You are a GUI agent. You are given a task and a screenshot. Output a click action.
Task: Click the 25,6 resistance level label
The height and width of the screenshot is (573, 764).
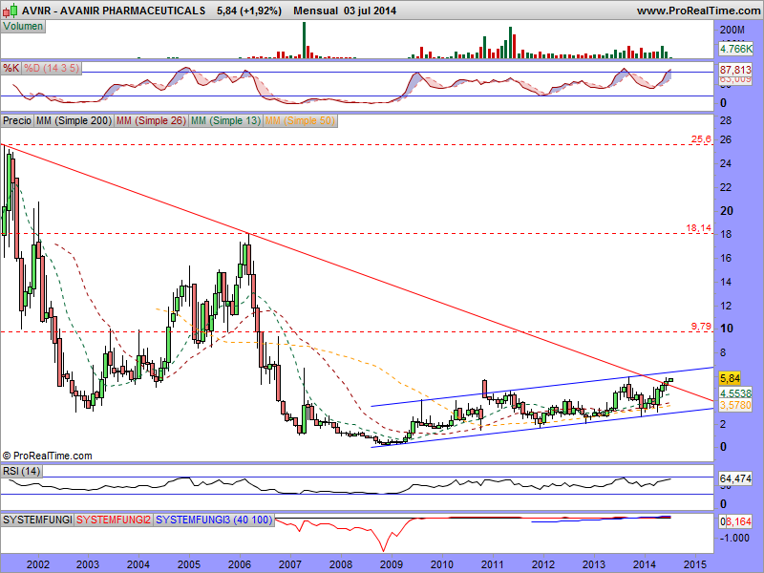pos(701,139)
